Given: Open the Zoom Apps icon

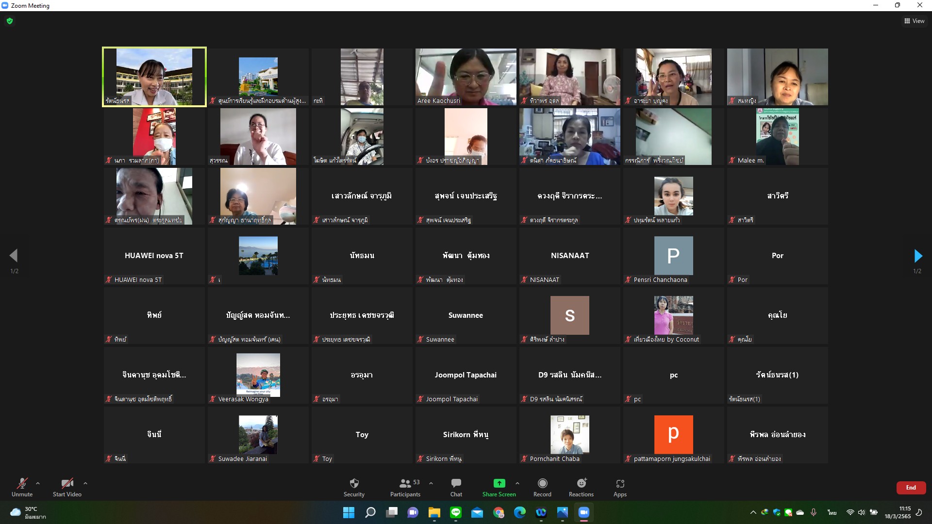Looking at the screenshot, I should (x=620, y=483).
